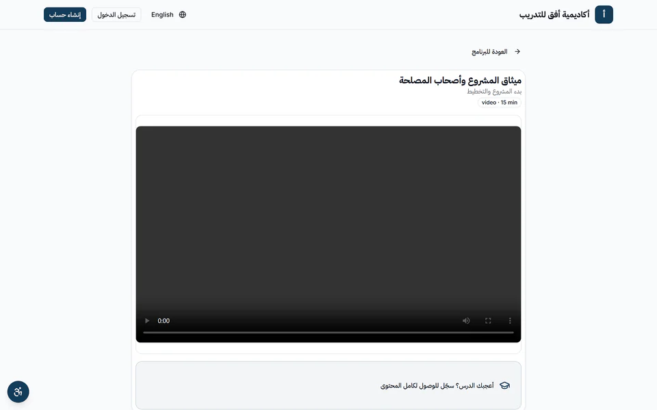This screenshot has width=657, height=410.
Task: Enter fullscreen video mode
Action: (488, 320)
